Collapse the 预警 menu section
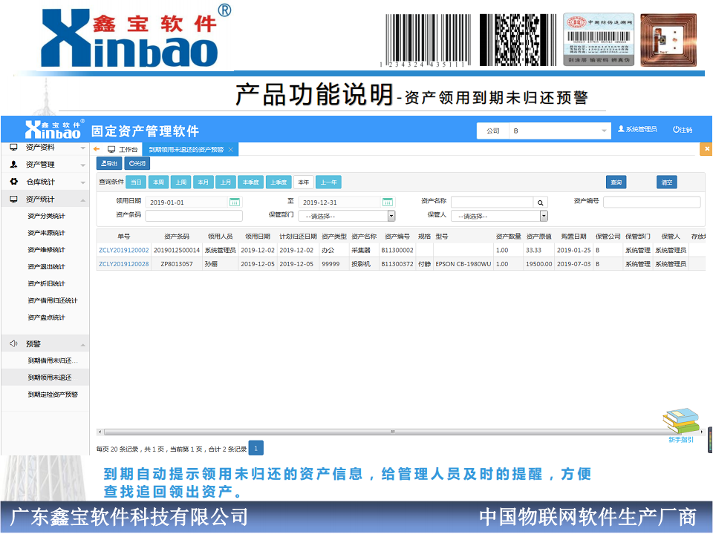 click(45, 343)
